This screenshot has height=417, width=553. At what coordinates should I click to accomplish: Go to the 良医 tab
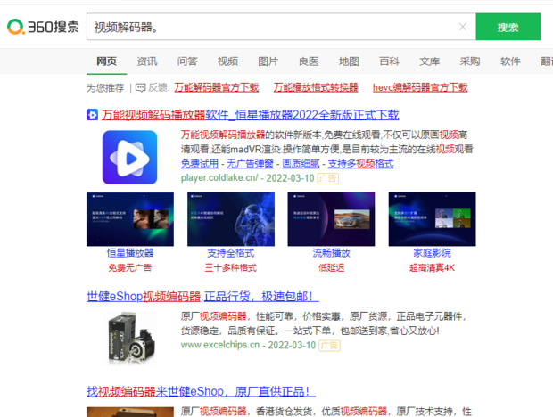point(309,61)
